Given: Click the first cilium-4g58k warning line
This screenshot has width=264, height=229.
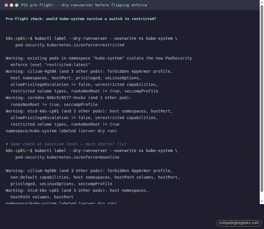Looking at the screenshot, I should (x=89, y=71).
